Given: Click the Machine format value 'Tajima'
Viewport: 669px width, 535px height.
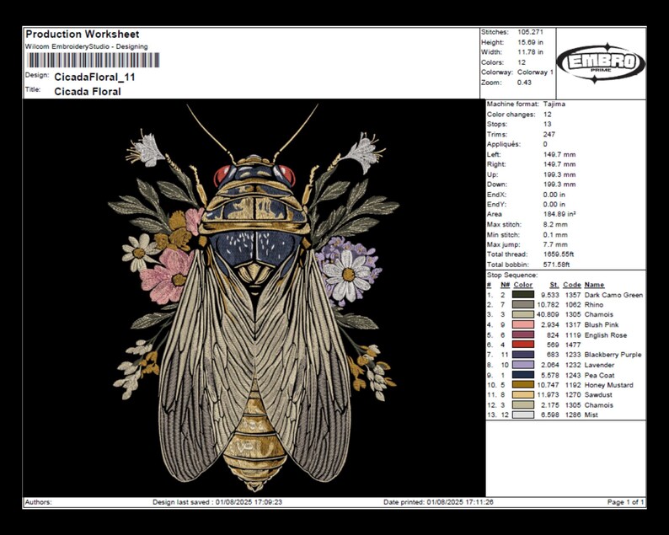Looking at the screenshot, I should pos(554,104).
